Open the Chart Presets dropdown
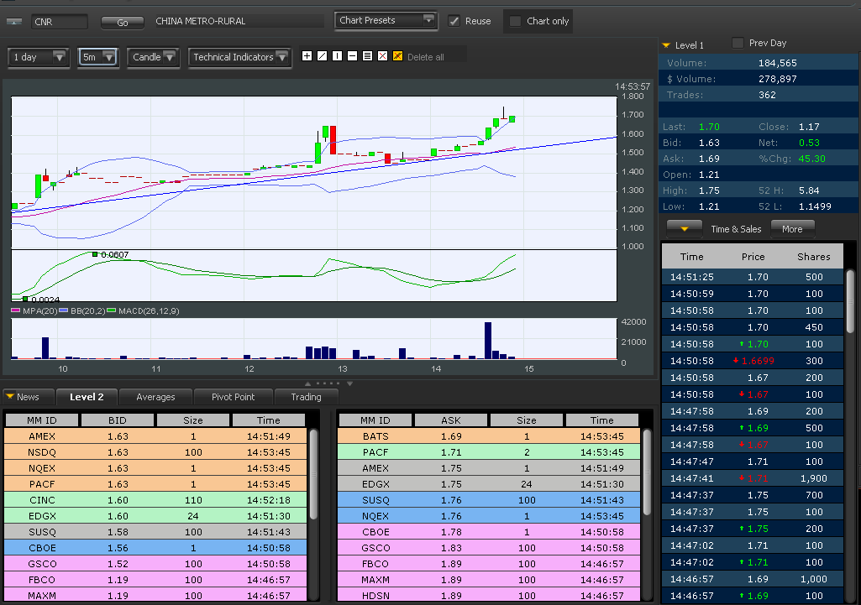This screenshot has width=861, height=605. pyautogui.click(x=386, y=20)
